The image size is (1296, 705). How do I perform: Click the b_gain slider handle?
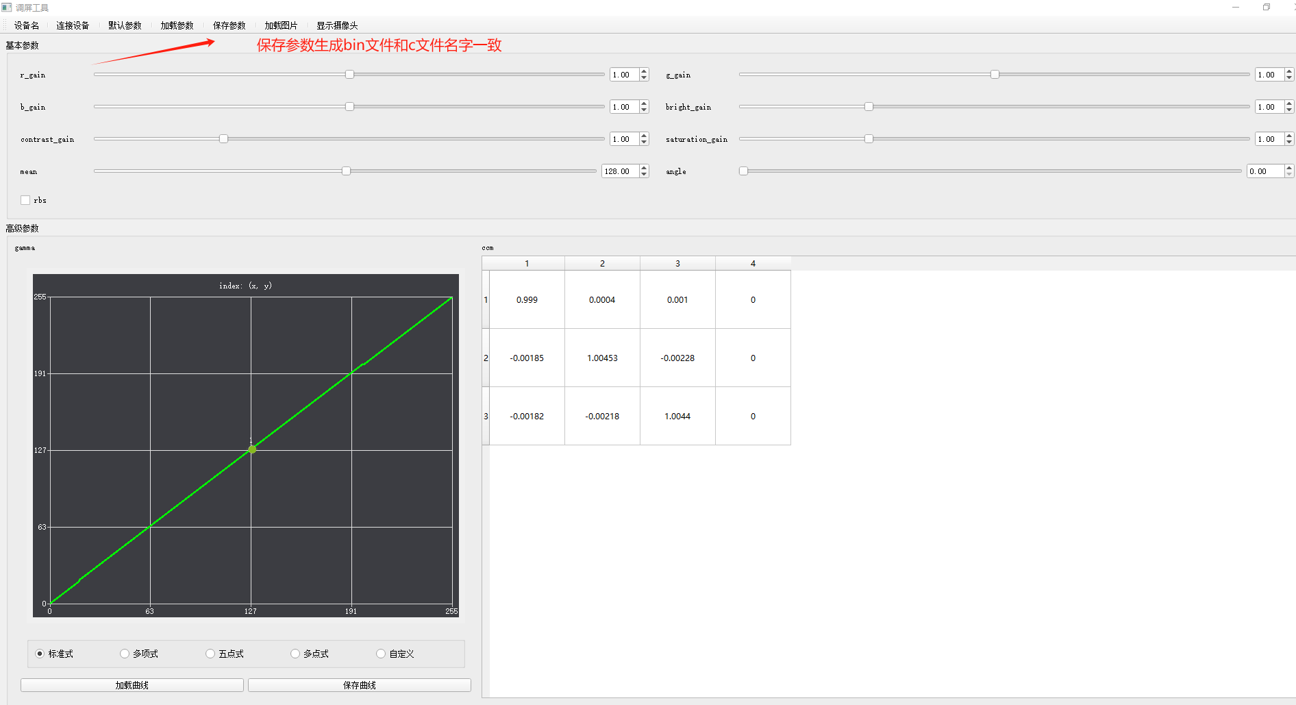click(x=349, y=106)
